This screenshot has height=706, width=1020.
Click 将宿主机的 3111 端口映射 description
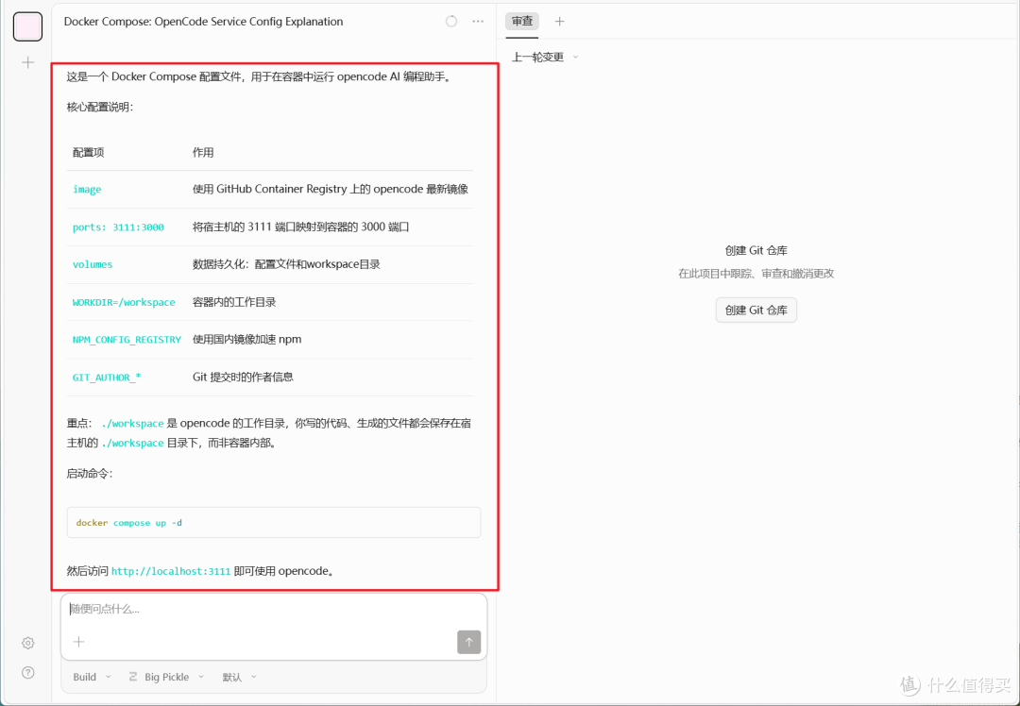pos(300,227)
